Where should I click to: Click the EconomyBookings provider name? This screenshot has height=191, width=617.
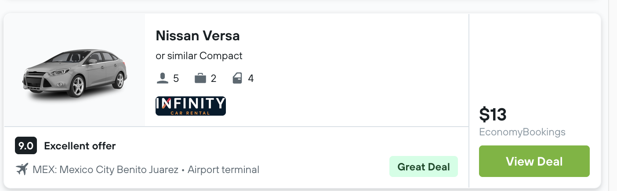(522, 132)
